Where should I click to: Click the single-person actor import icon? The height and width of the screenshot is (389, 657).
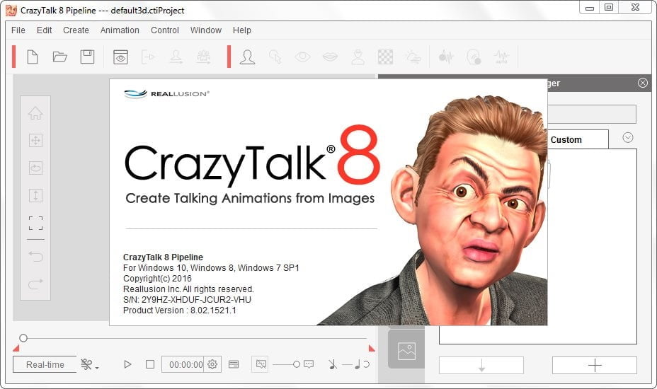(176, 57)
